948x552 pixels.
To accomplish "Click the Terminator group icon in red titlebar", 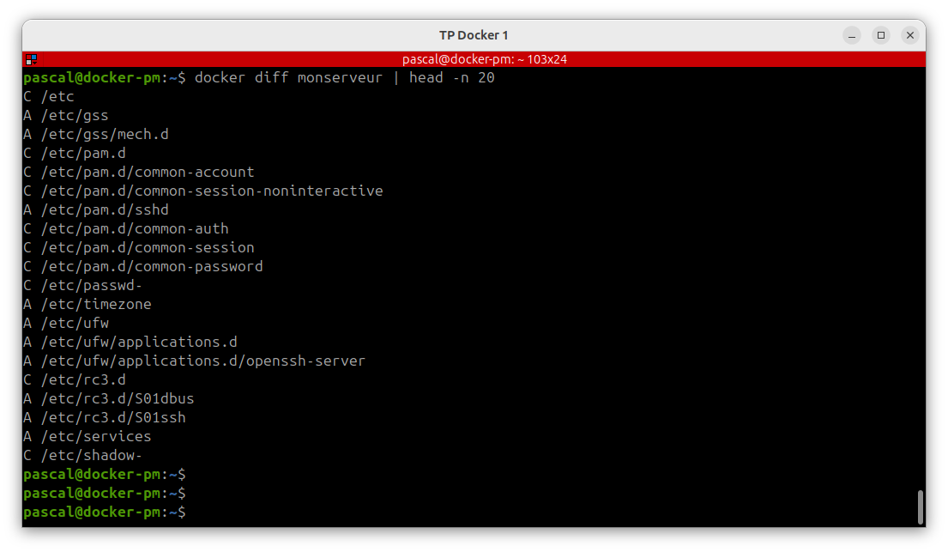I will click(x=31, y=59).
